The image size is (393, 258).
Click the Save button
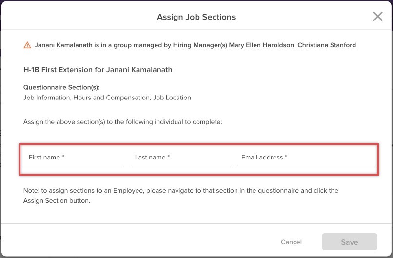pos(349,242)
